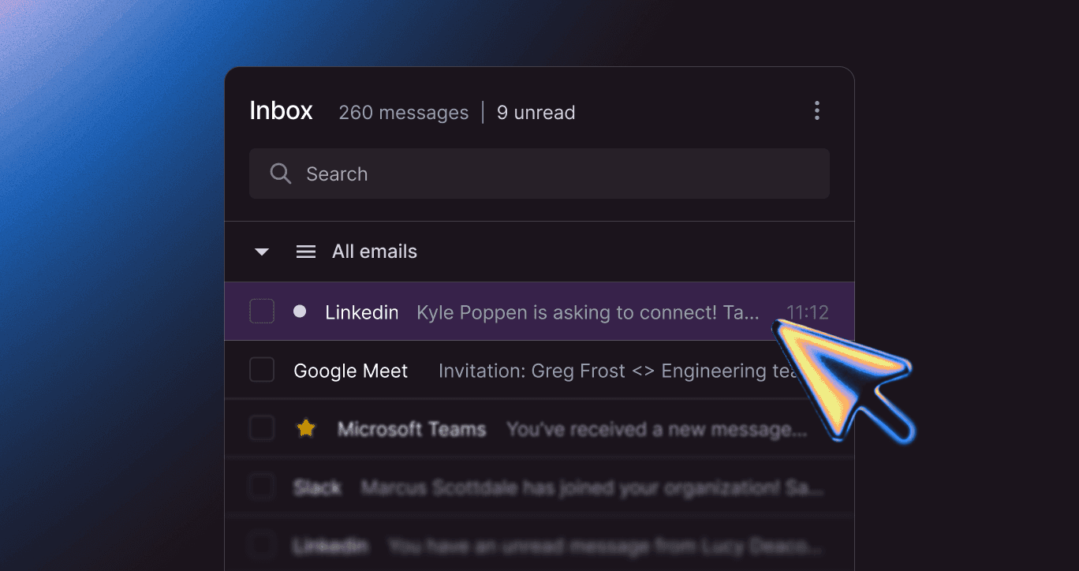This screenshot has width=1079, height=571.
Task: Click the 260 messages counter
Action: (x=403, y=113)
